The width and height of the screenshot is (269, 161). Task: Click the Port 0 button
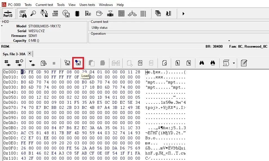(8, 14)
